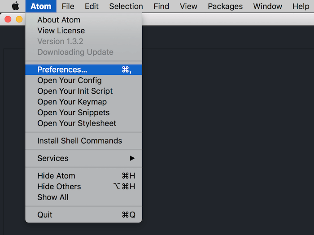Select Show All menu item

[x=53, y=197]
